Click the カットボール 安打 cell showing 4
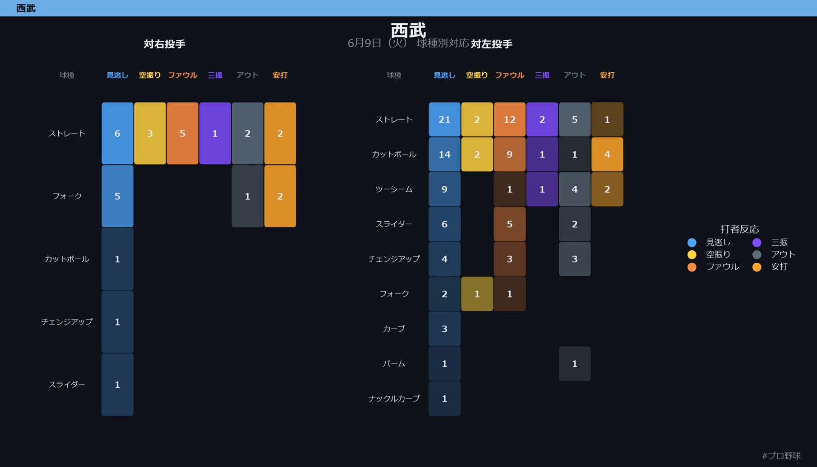817x467 pixels. point(607,154)
